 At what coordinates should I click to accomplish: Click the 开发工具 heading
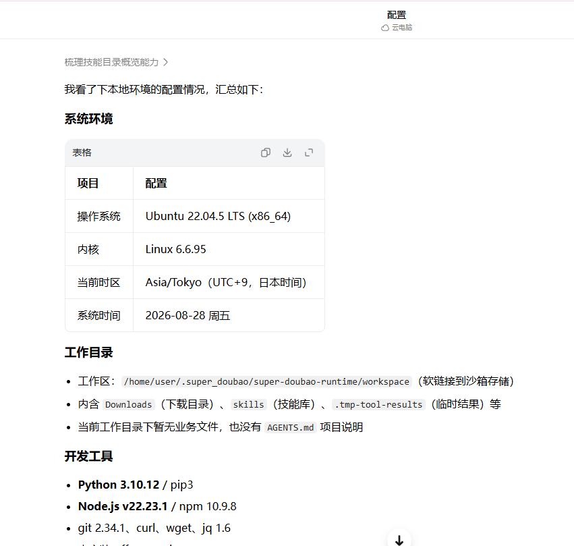coord(88,456)
